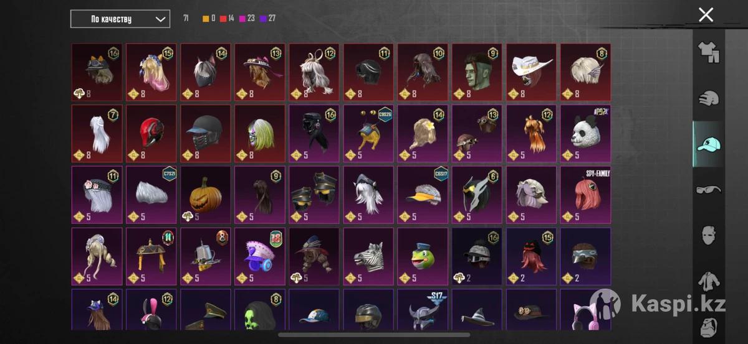
Task: Open the backpack category icon
Action: point(708,325)
